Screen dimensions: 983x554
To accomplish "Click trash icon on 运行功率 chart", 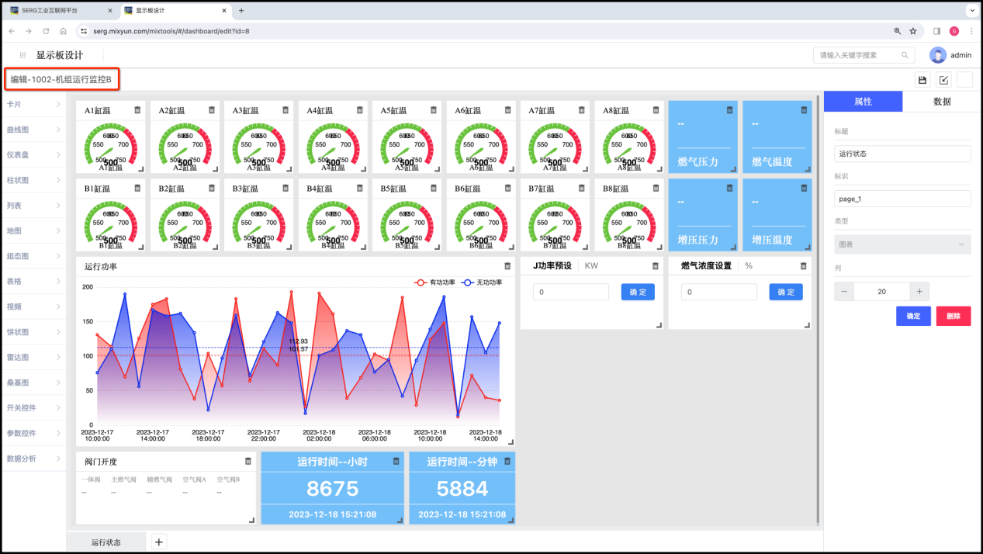I will [x=507, y=266].
